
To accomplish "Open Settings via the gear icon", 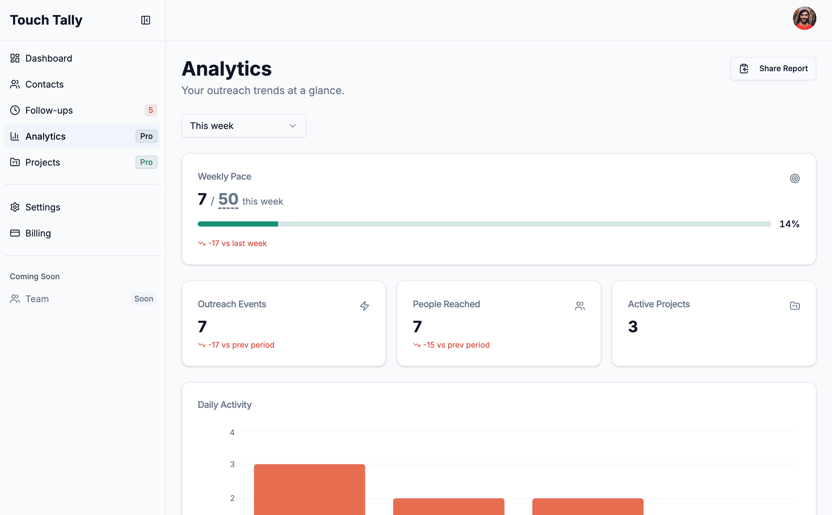I will pos(15,207).
